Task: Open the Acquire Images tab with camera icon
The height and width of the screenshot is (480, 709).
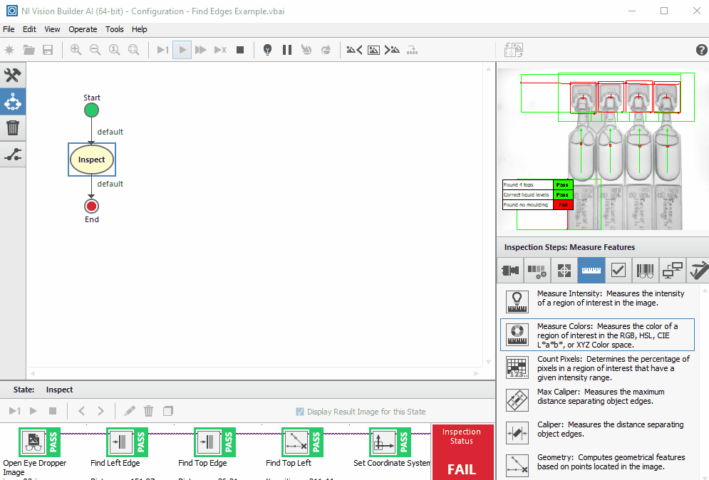Action: [509, 271]
